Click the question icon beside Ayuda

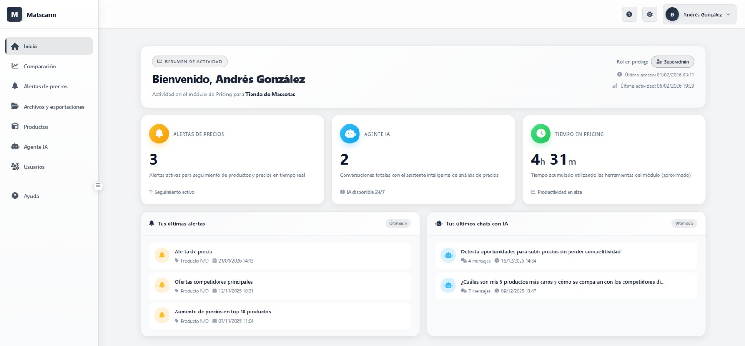tap(15, 196)
